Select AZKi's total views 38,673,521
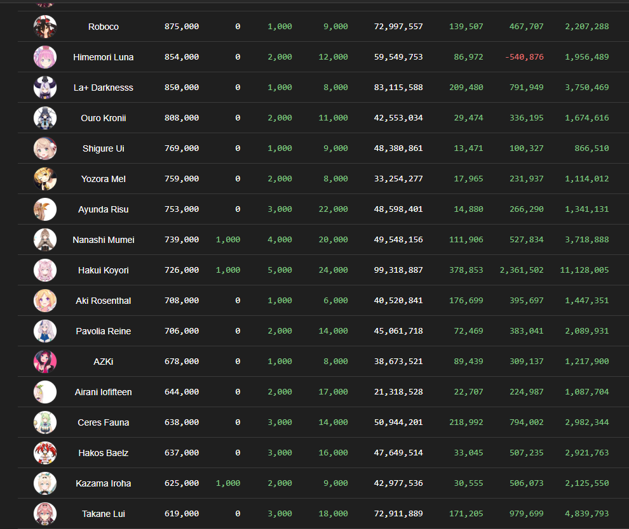 click(398, 361)
